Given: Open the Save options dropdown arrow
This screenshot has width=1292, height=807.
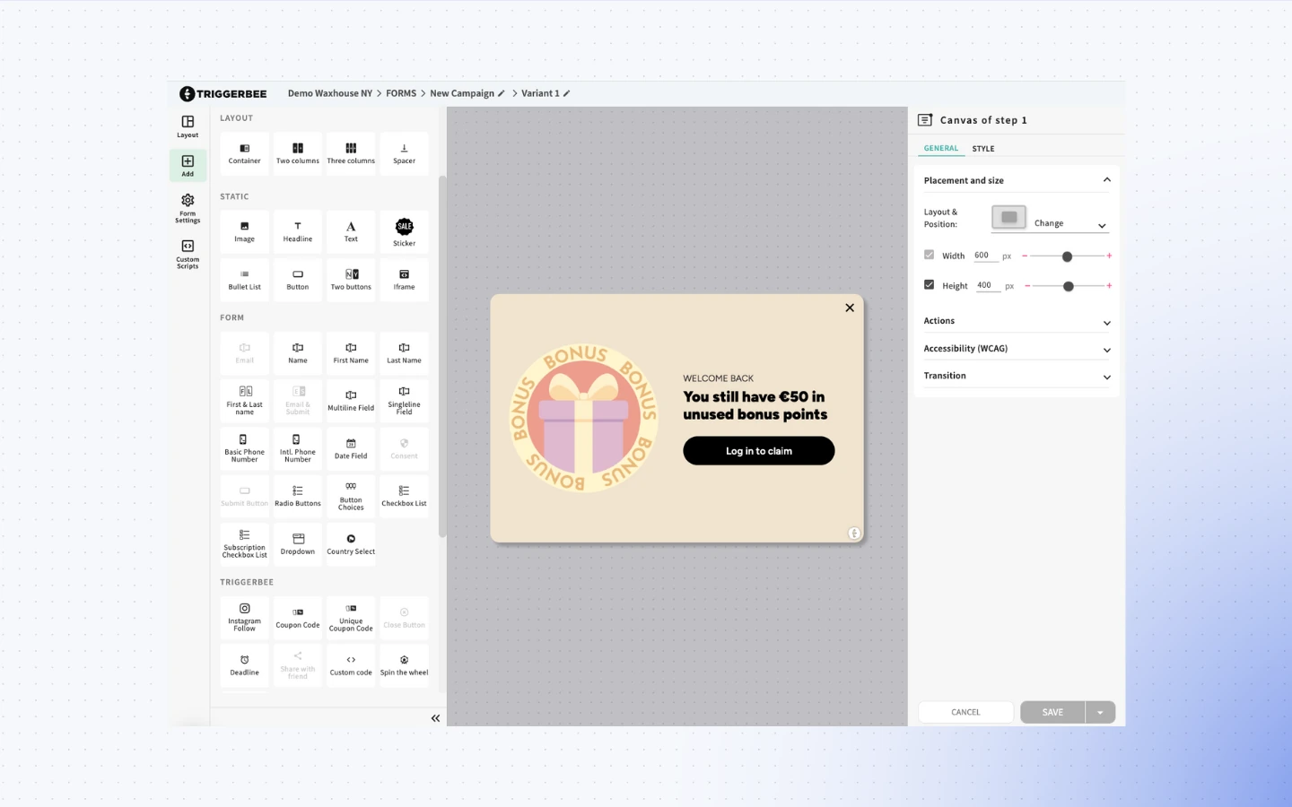Looking at the screenshot, I should 1100,712.
